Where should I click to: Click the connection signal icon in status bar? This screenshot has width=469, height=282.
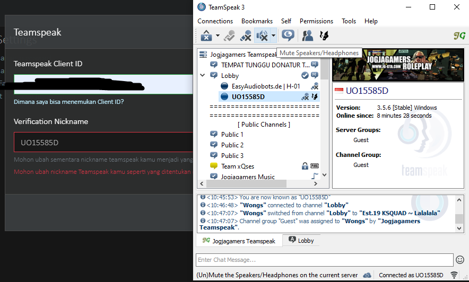coord(454,275)
